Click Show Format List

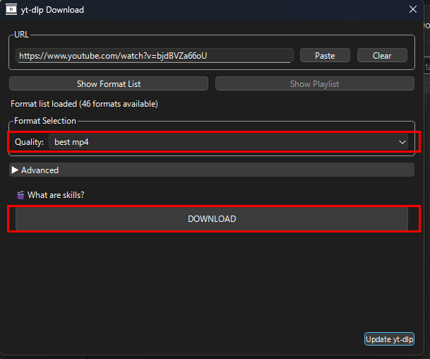(x=109, y=84)
